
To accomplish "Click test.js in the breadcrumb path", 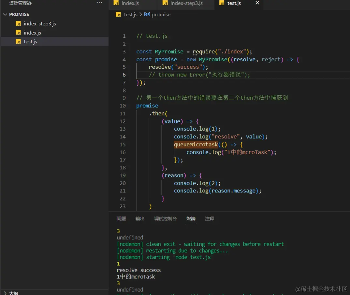I will pyautogui.click(x=131, y=15).
